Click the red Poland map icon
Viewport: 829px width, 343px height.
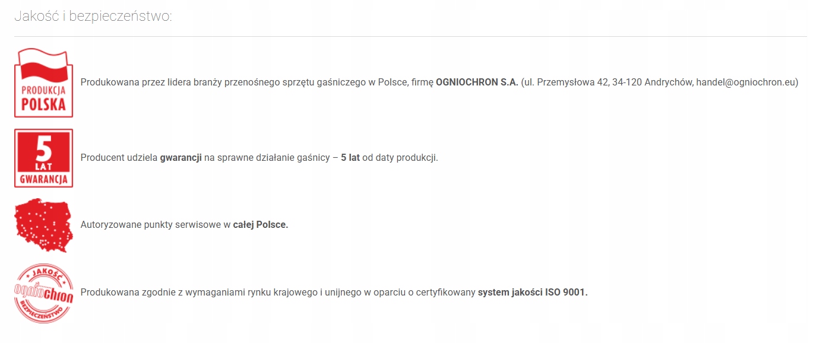(x=43, y=225)
